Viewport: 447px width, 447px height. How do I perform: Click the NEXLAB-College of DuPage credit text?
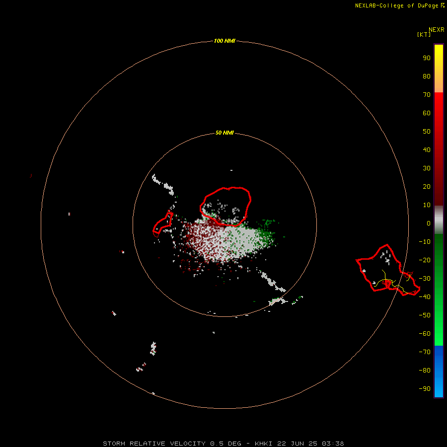click(x=399, y=5)
